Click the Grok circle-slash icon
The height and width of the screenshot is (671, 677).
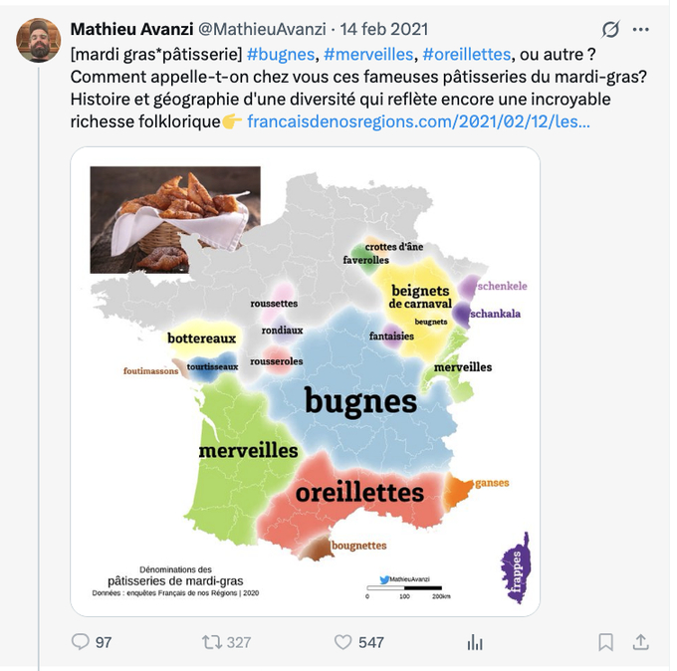click(x=610, y=29)
